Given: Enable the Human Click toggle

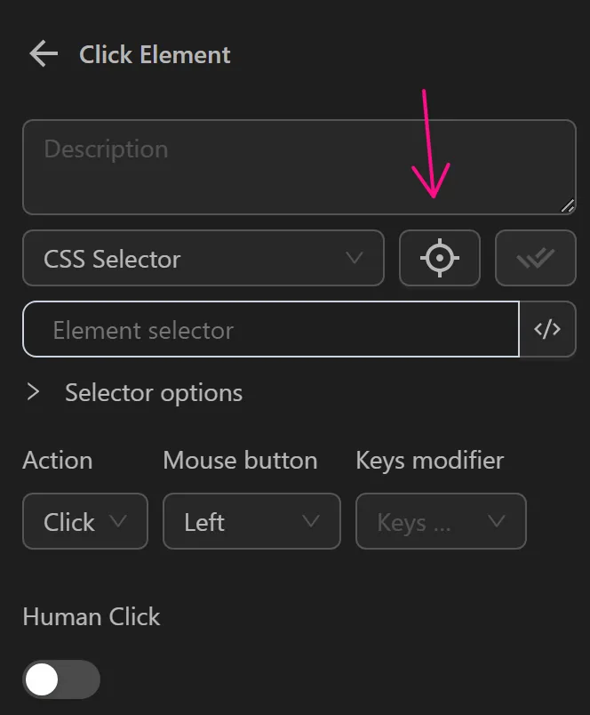Looking at the screenshot, I should click(x=60, y=679).
